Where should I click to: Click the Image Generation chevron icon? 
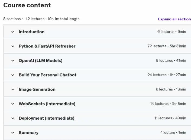click(x=13, y=89)
